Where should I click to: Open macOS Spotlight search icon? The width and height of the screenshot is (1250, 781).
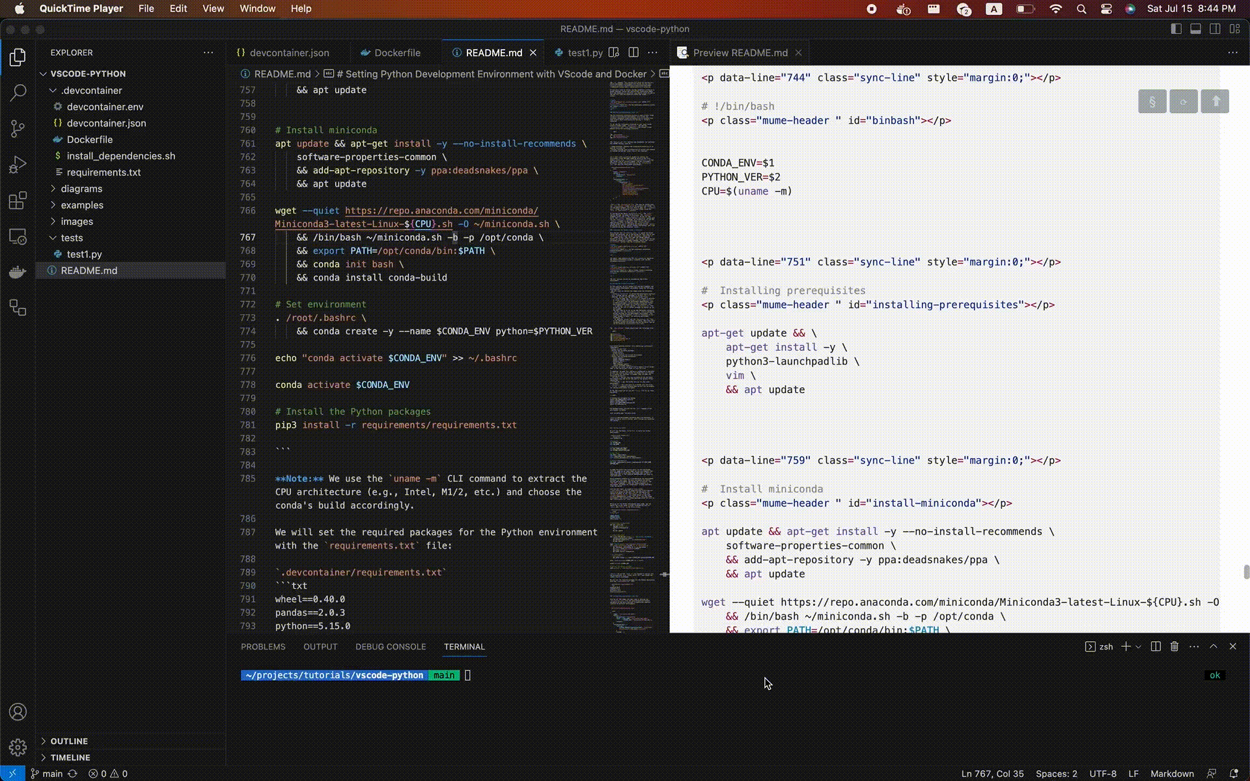tap(1081, 9)
